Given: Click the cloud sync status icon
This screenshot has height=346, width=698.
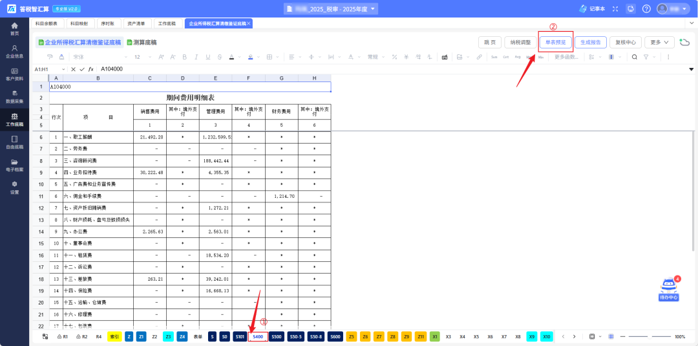Looking at the screenshot, I should pos(684,42).
